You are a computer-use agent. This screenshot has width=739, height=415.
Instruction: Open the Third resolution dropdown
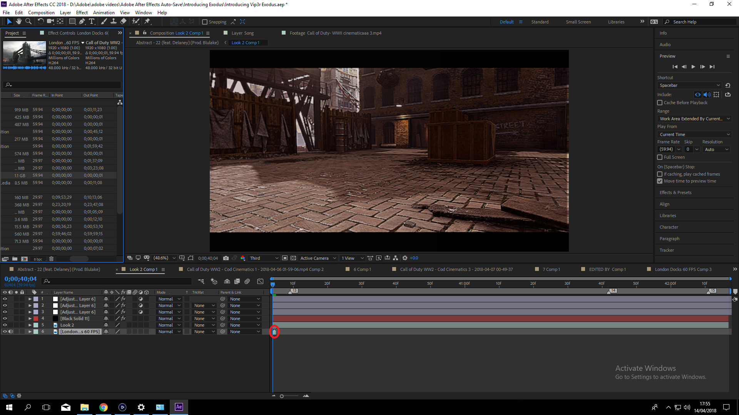pos(264,258)
